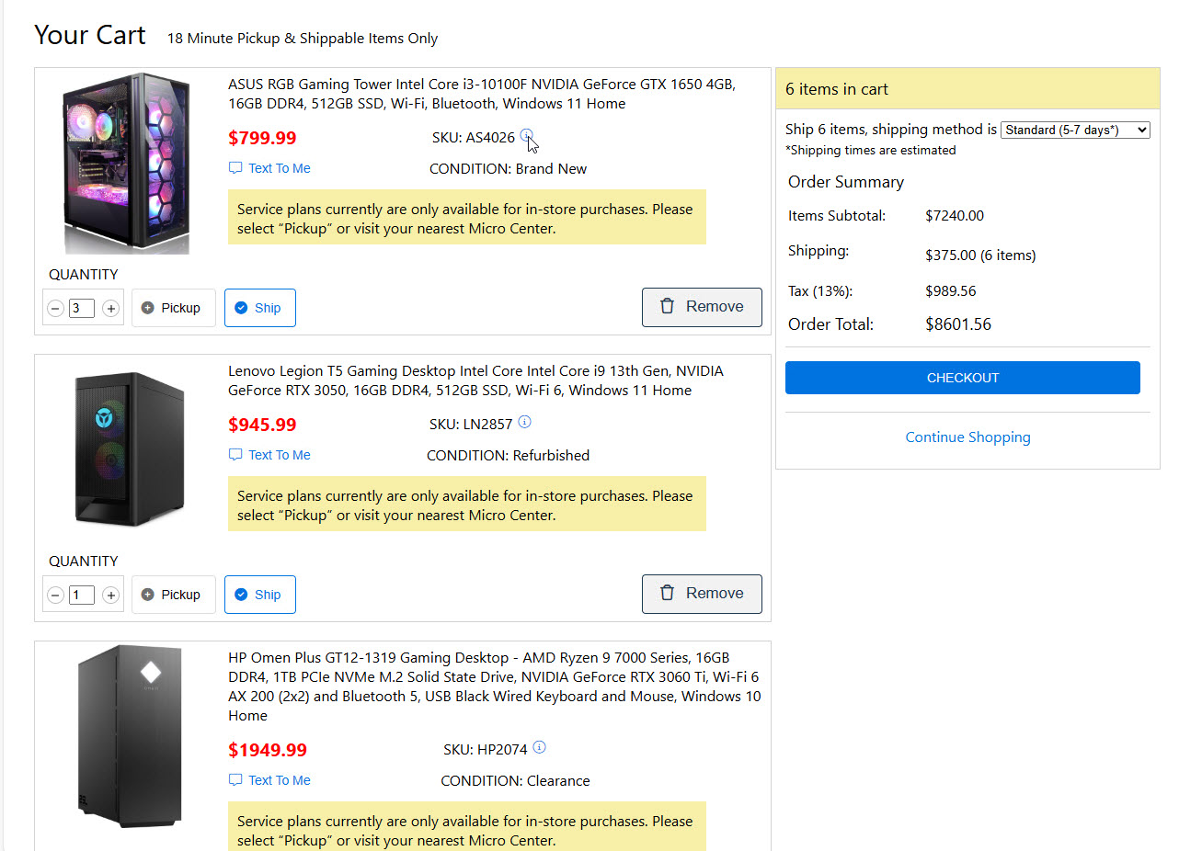This screenshot has width=1179, height=851.
Task: Follow the Continue Shopping link
Action: [967, 437]
